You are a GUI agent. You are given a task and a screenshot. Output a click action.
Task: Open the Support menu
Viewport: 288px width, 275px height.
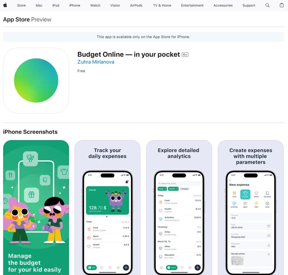click(x=249, y=5)
